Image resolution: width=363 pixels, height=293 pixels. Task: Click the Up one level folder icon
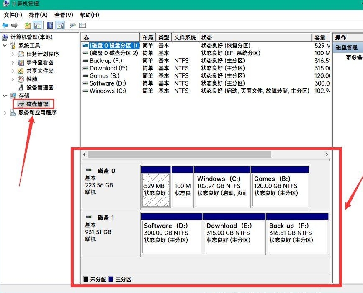pyautogui.click(x=28, y=25)
